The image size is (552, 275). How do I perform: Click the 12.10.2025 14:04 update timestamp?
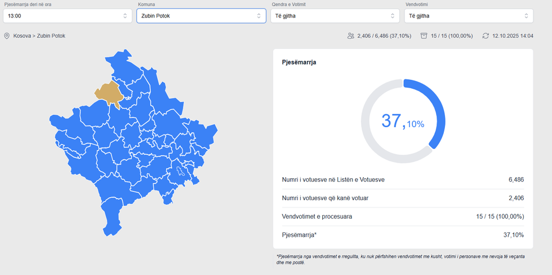click(513, 36)
